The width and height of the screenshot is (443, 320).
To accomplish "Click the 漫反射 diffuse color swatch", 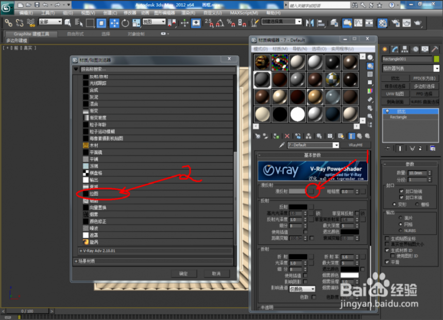I will tap(297, 191).
